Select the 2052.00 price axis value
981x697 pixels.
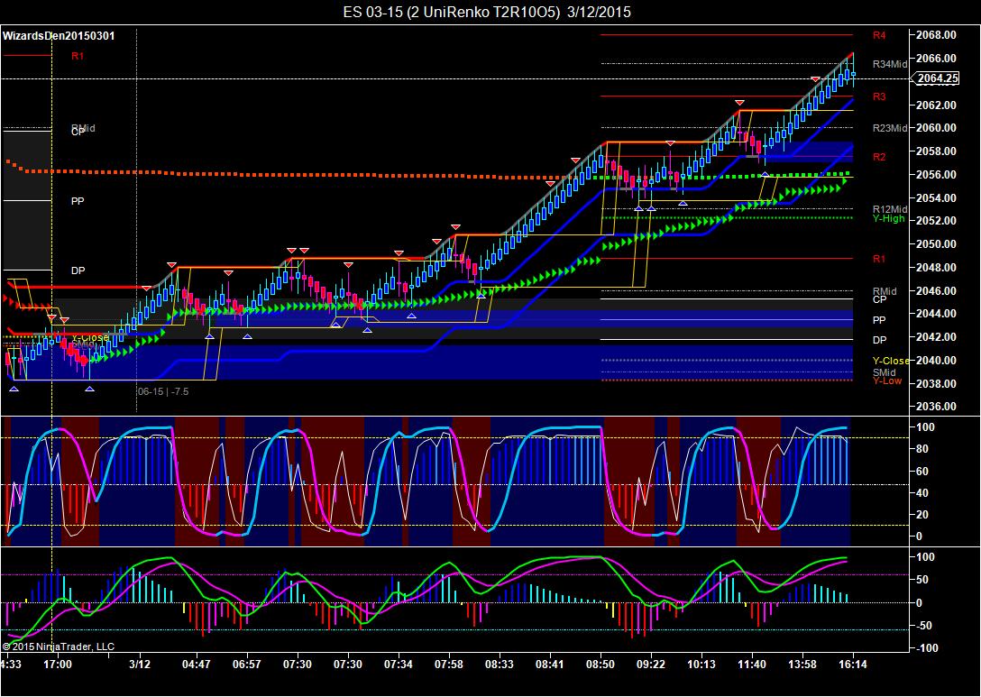pos(936,220)
